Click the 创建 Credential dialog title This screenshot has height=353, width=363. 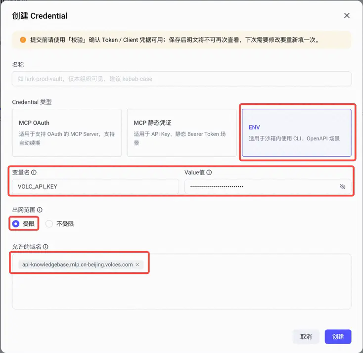pyautogui.click(x=40, y=16)
